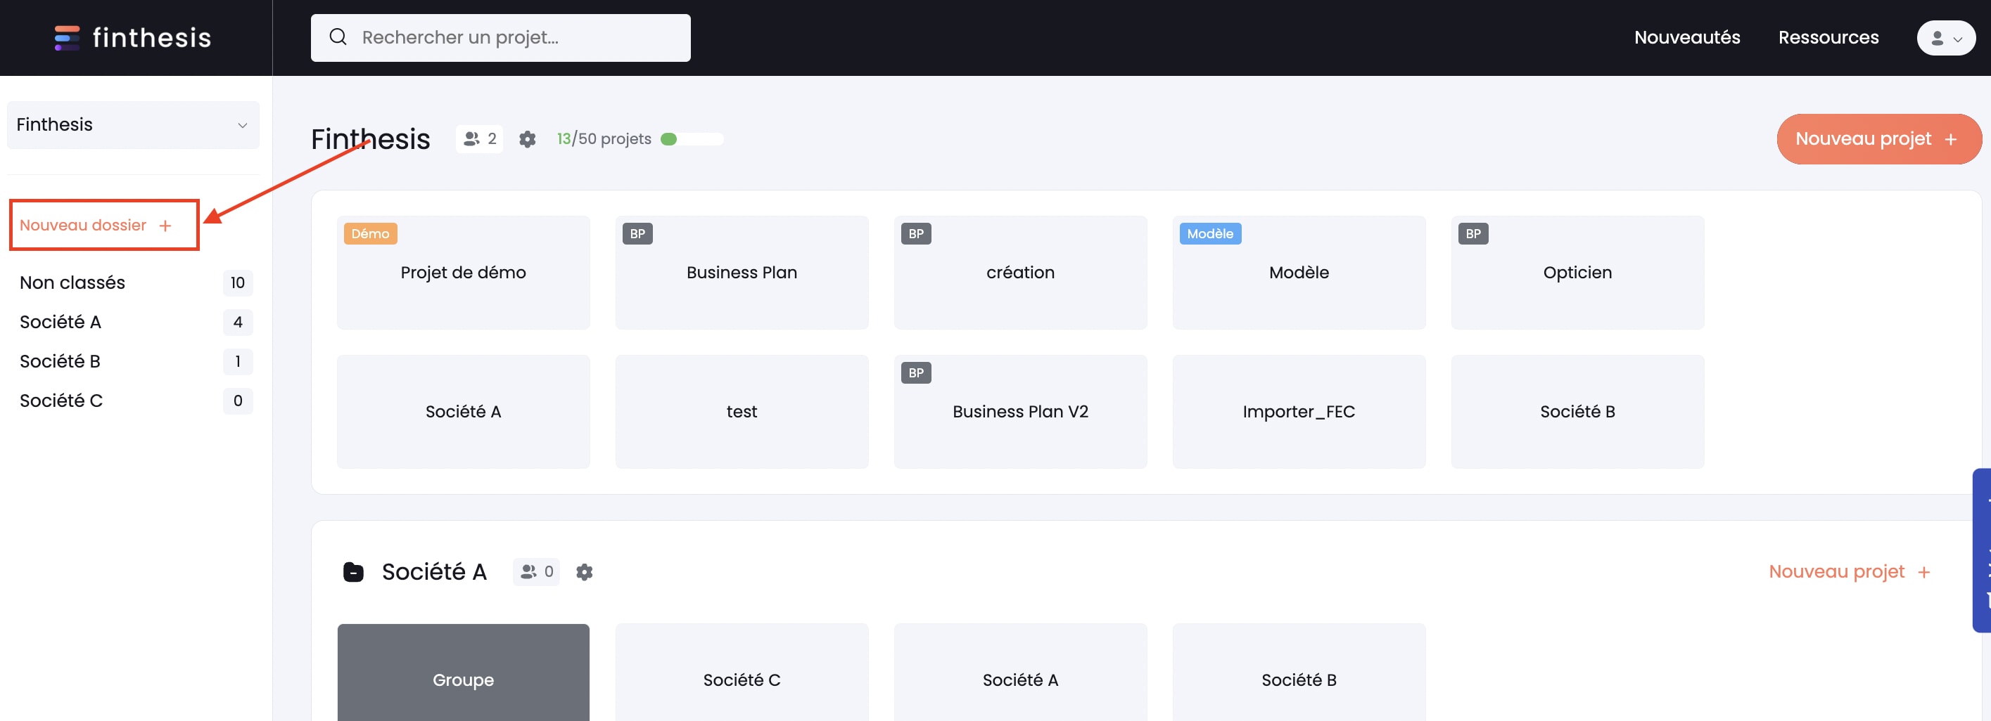Click the Finthesis page heading
1991x721 pixels.
pos(370,139)
